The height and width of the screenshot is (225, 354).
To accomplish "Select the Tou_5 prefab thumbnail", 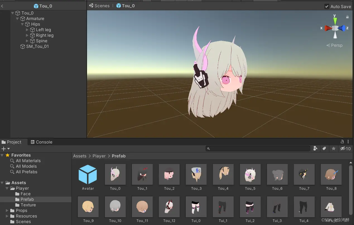I will (250, 175).
